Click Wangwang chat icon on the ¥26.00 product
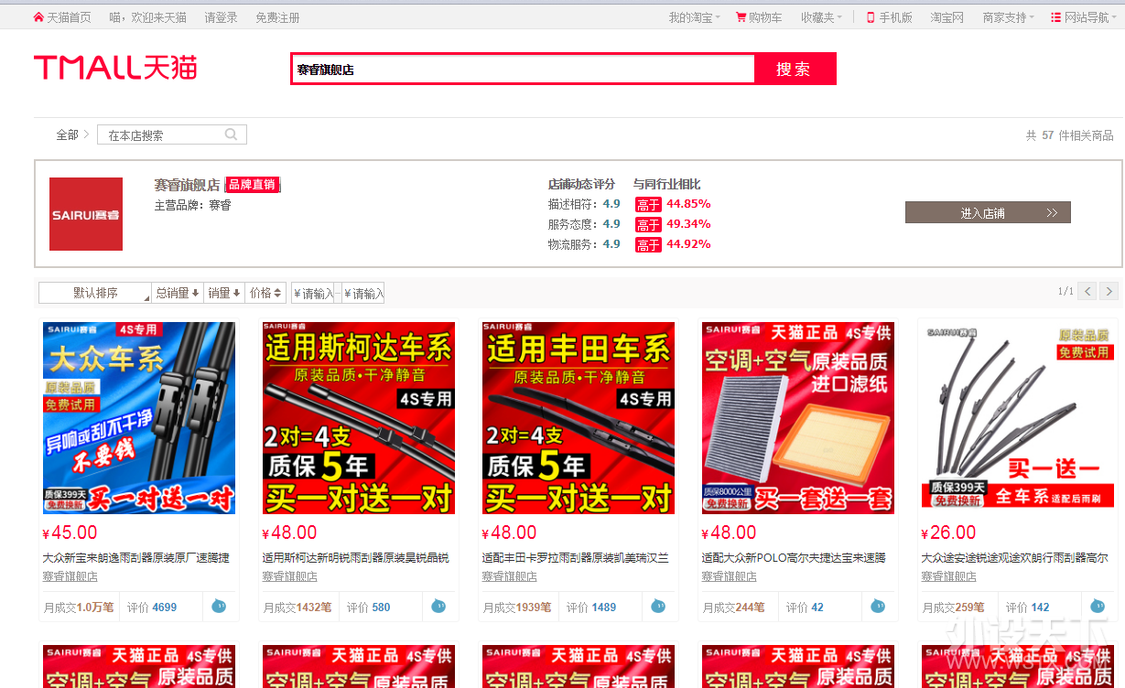1125x688 pixels. [x=1098, y=606]
